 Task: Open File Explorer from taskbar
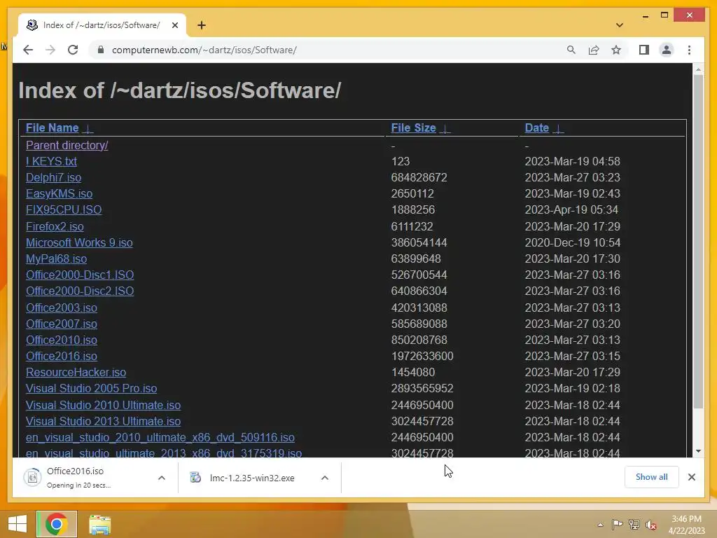99,524
